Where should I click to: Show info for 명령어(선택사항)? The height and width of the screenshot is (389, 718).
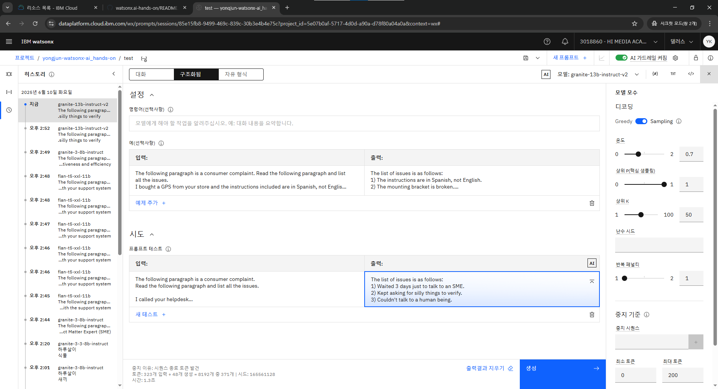click(171, 110)
